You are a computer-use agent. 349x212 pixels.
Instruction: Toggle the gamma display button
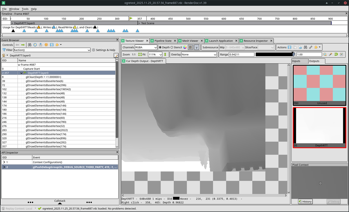pos(196,47)
